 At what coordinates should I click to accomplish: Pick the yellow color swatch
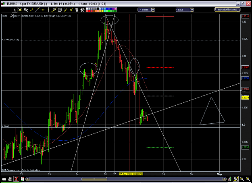102,11
